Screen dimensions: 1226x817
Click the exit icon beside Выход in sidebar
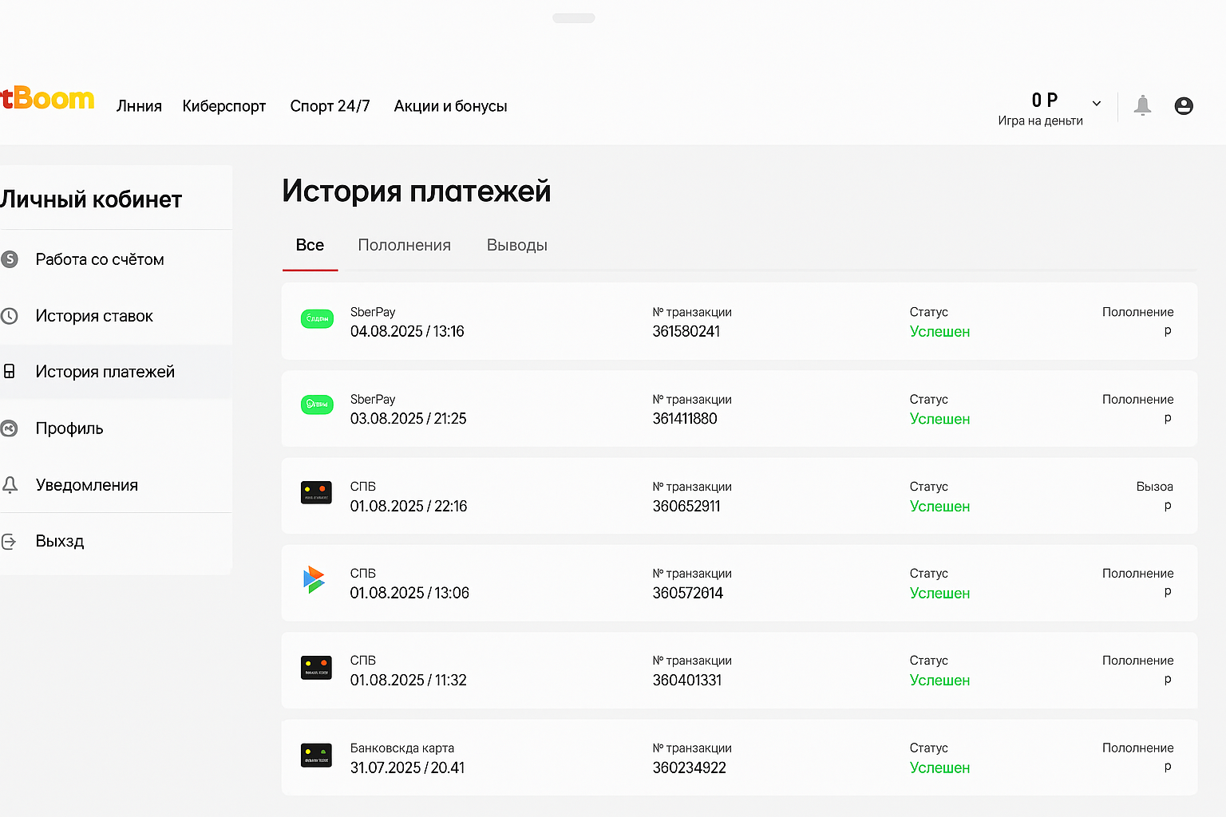coord(10,542)
